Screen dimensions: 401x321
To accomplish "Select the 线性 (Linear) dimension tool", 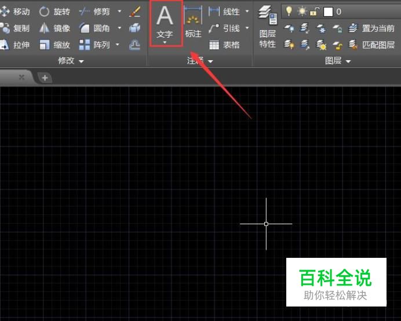I will pyautogui.click(x=224, y=12).
